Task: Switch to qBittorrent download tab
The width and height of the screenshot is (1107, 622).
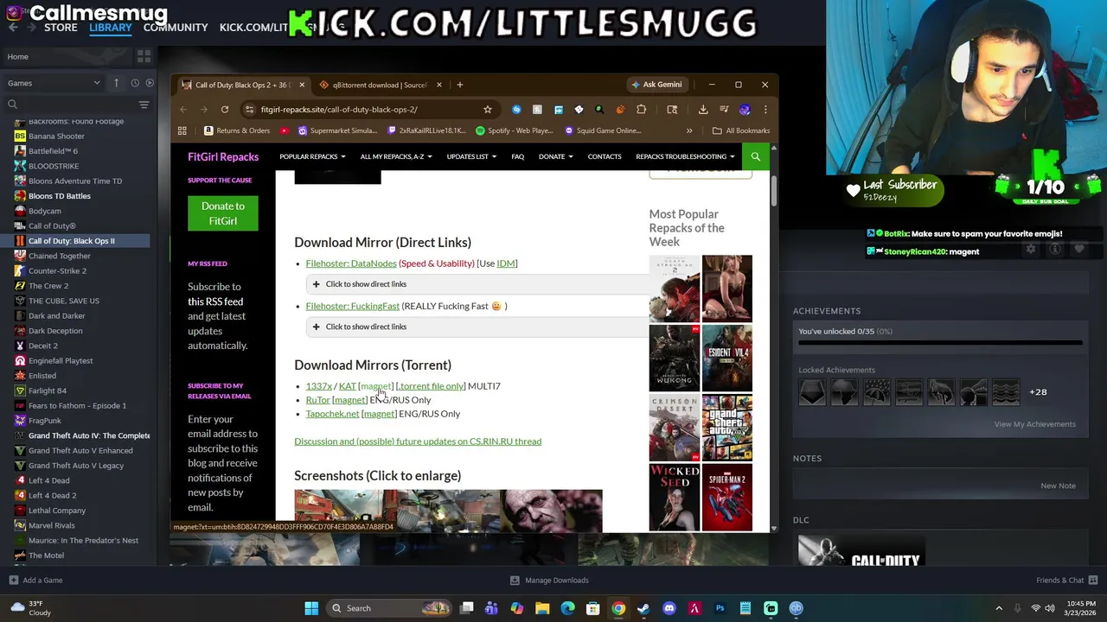Action: point(379,85)
